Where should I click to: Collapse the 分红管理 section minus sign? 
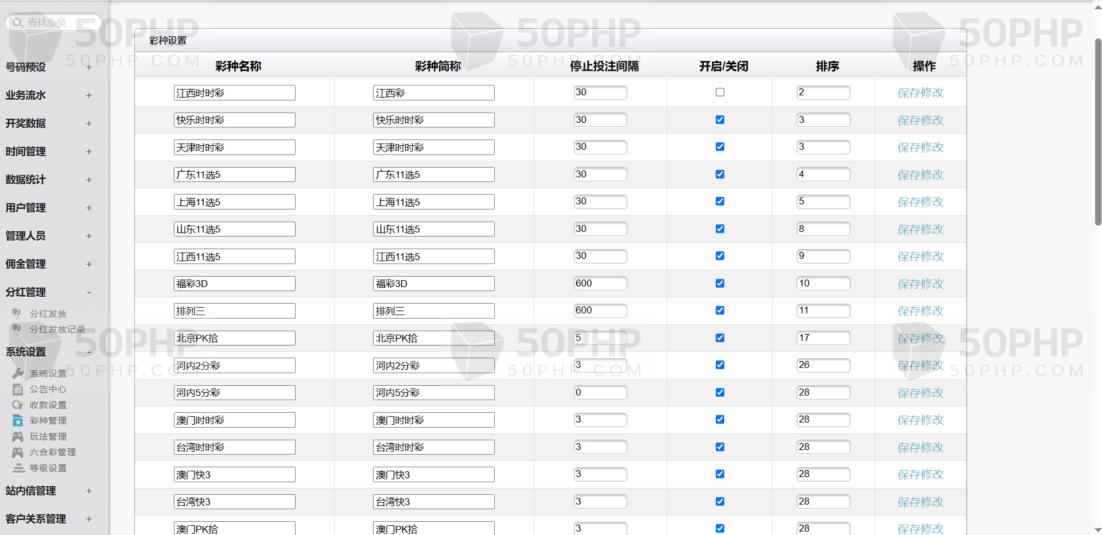pos(89,292)
